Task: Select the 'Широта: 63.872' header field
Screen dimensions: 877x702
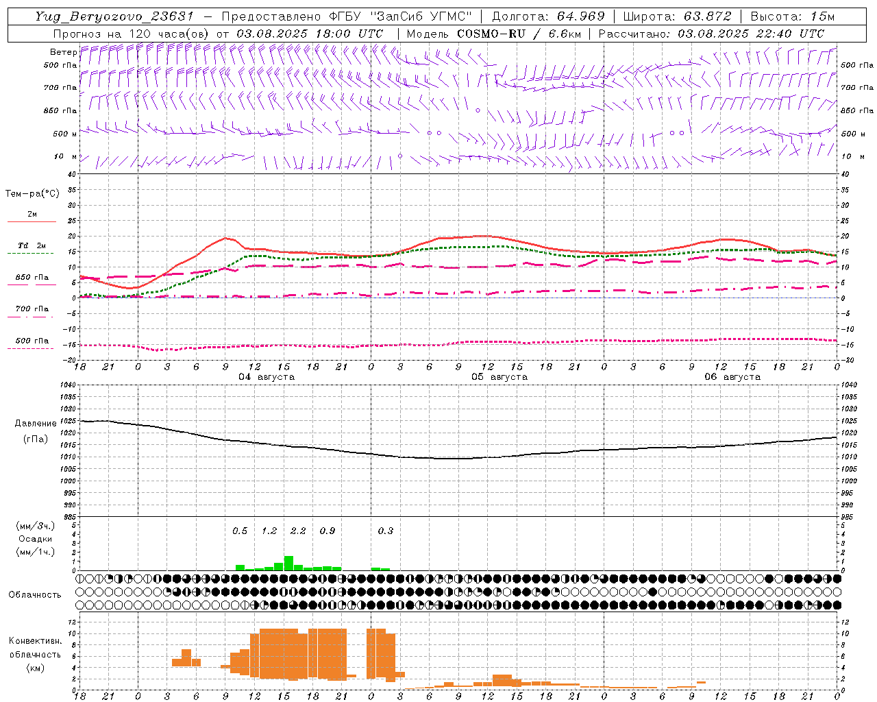Action: (677, 16)
